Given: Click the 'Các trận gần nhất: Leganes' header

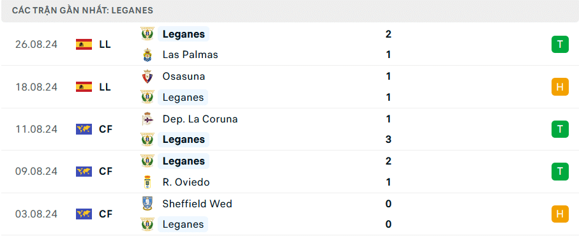Looking at the screenshot, I should pos(82,10).
